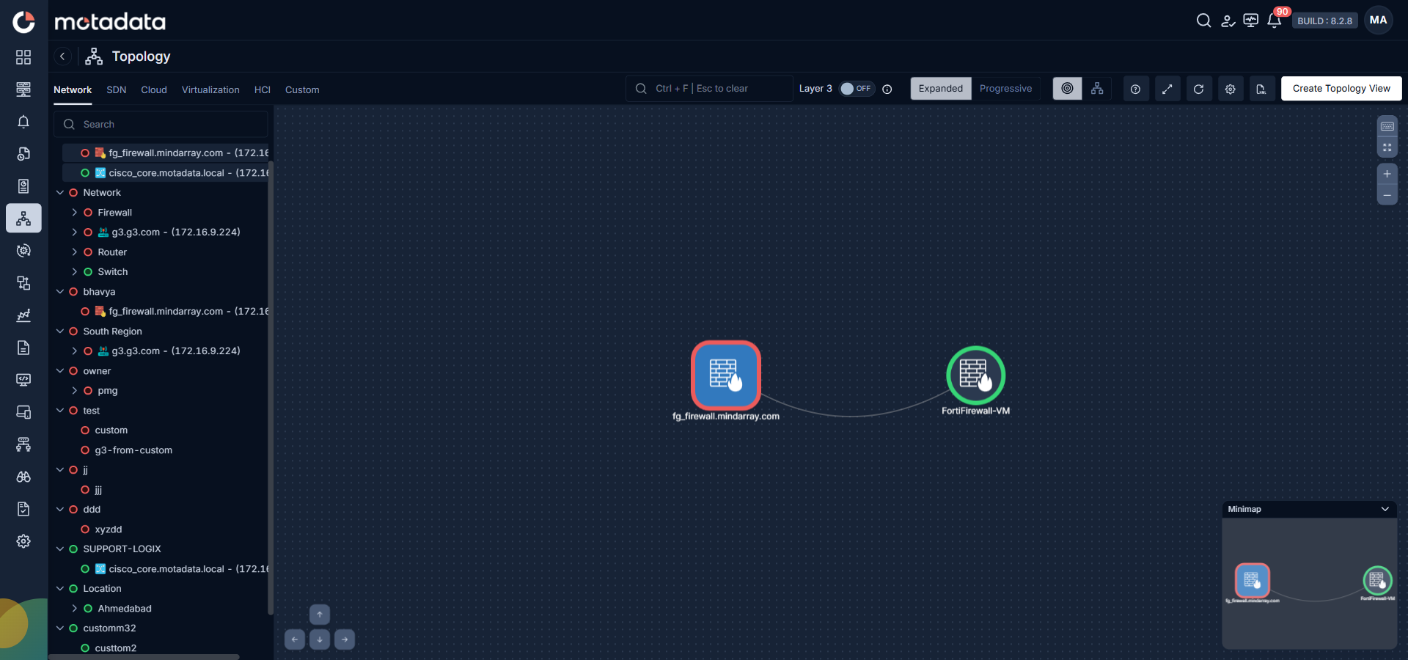Collapse the South Region group
This screenshot has height=660, width=1408.
point(60,331)
